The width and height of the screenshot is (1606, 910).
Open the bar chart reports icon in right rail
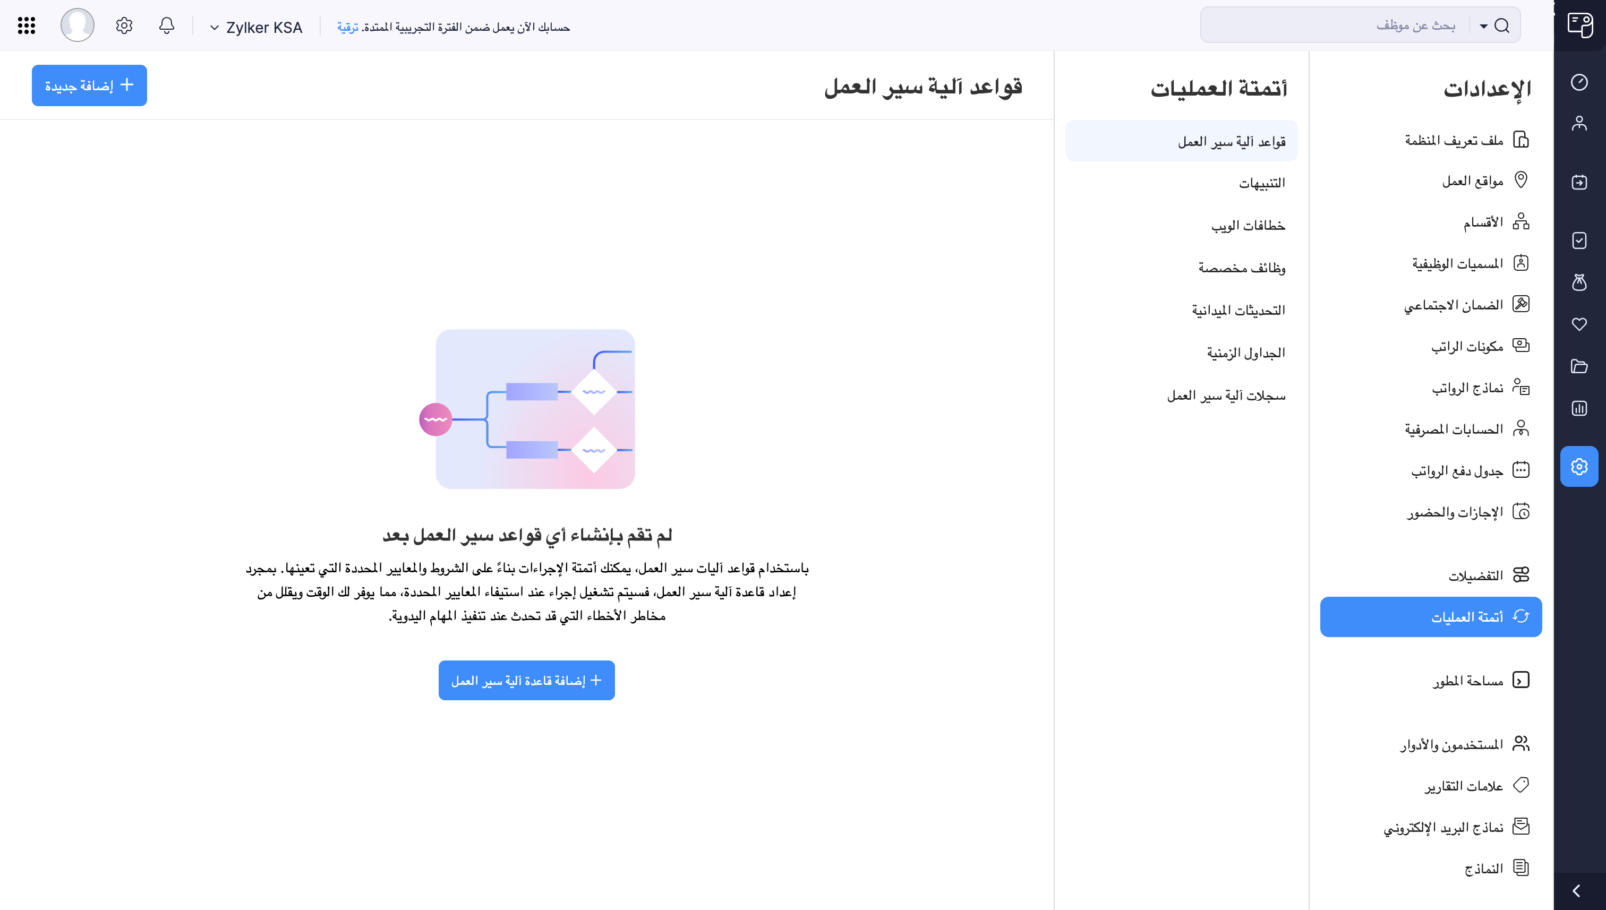click(x=1580, y=408)
